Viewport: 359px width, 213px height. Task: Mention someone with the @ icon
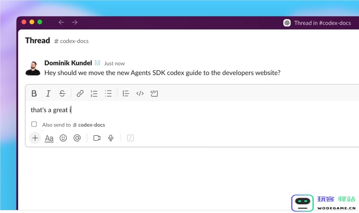pos(77,138)
